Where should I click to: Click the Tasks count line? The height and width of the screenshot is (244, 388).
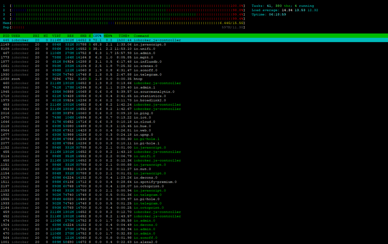(x=283, y=6)
